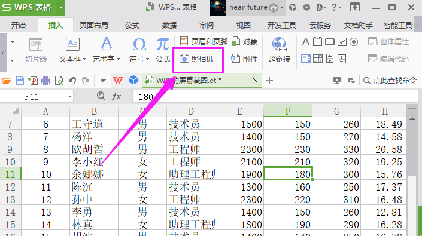
Task: Click the red WPS W home icon
Action: tap(118, 80)
